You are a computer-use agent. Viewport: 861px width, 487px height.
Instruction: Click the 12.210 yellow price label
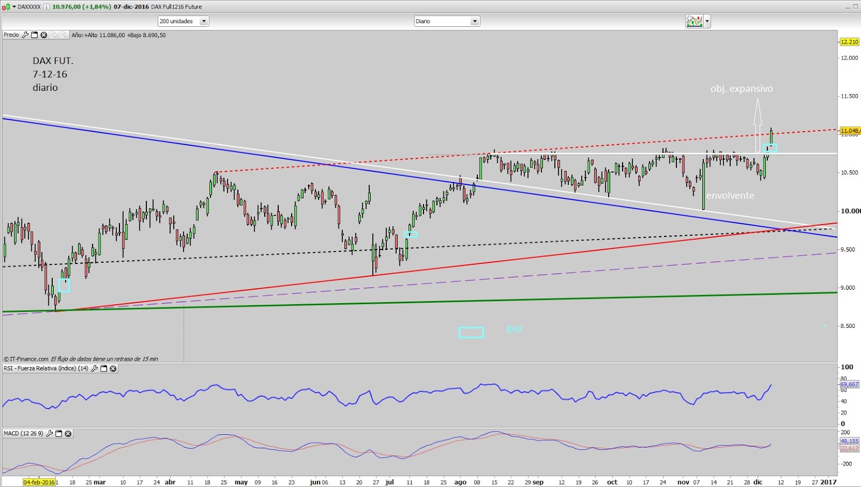[849, 42]
